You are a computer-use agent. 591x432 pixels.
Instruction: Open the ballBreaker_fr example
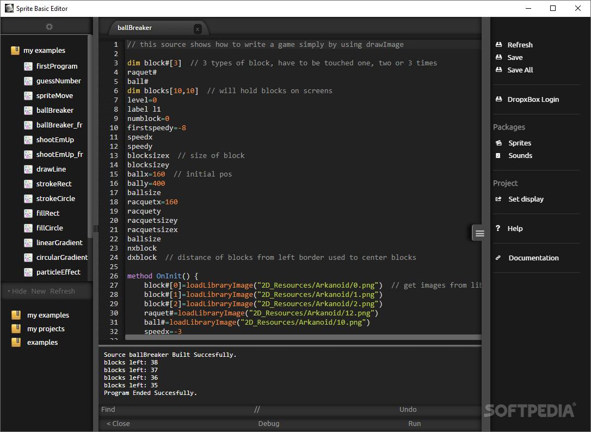pos(59,125)
